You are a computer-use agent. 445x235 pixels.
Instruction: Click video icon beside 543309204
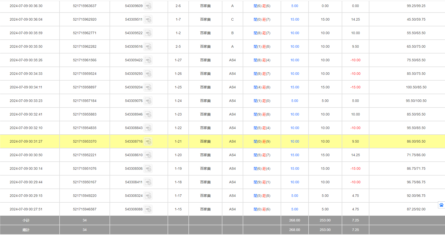(148, 87)
